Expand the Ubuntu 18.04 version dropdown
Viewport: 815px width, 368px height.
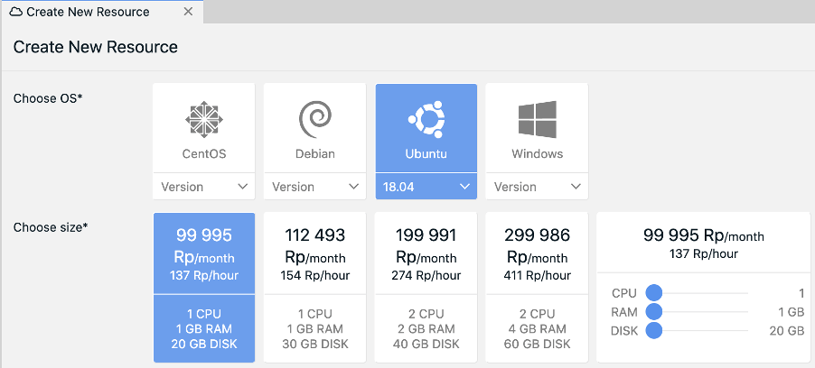click(x=426, y=187)
